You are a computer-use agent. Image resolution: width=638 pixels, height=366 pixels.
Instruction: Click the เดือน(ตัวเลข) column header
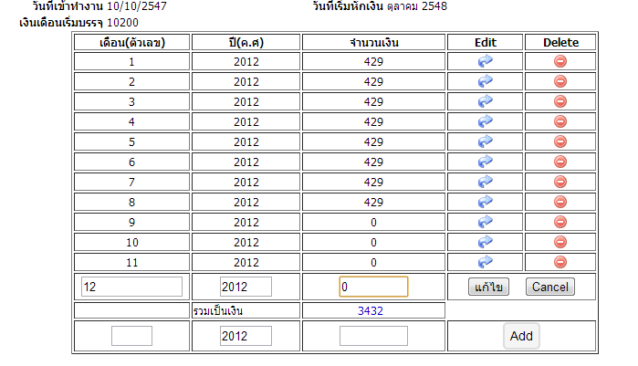click(x=132, y=42)
